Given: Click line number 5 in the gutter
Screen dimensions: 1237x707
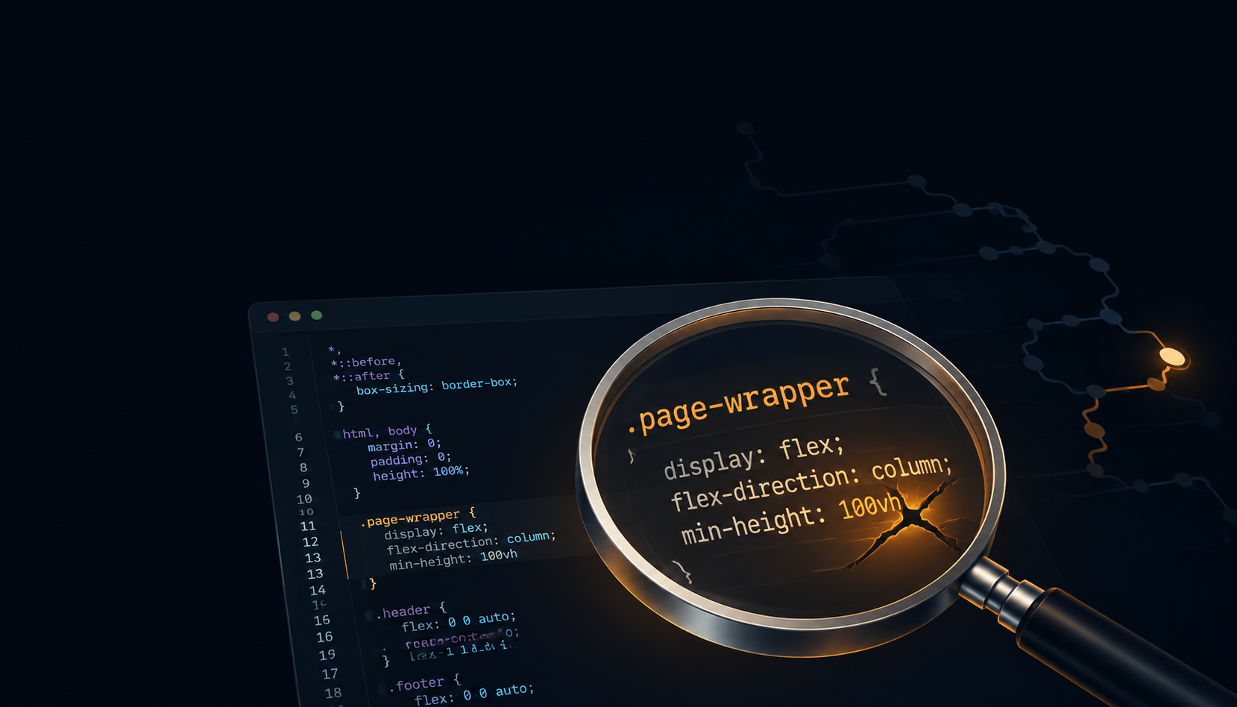Looking at the screenshot, I should point(294,409).
